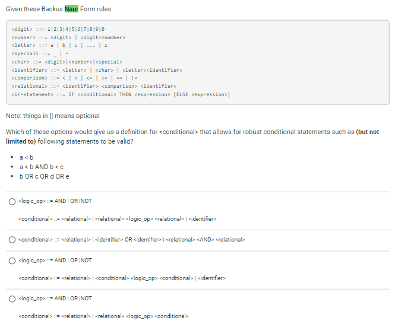Click the conditional rule with <conditional> <logic_op> <conditional>
The image size is (395, 327).
point(122,278)
